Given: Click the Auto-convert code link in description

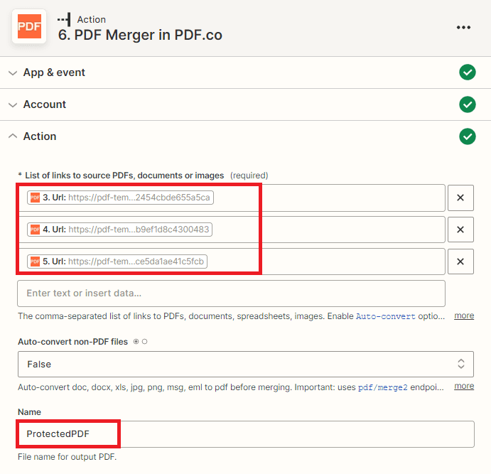Looking at the screenshot, I should (x=385, y=316).
